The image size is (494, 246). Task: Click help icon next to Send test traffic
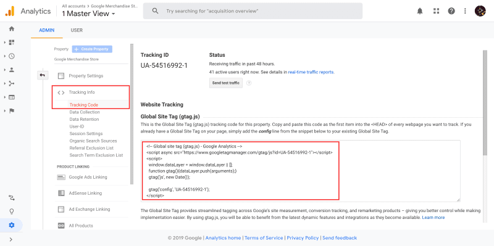coord(249,83)
